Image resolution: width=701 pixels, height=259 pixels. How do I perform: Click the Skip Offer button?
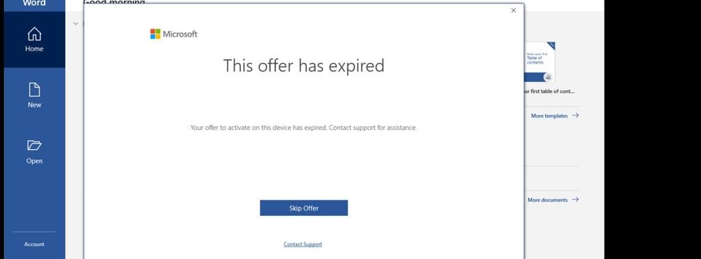tap(304, 208)
